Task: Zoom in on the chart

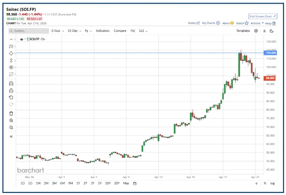Action: click(11, 120)
